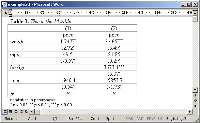200x123 pixels.
Task: Click vertical scrollbar up arrow
Action: point(195,13)
